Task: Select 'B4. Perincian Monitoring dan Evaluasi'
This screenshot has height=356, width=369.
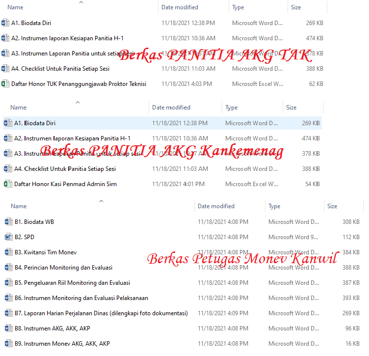Action: pos(63,268)
